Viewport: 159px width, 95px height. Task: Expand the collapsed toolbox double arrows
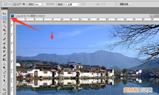pyautogui.click(x=2, y=8)
